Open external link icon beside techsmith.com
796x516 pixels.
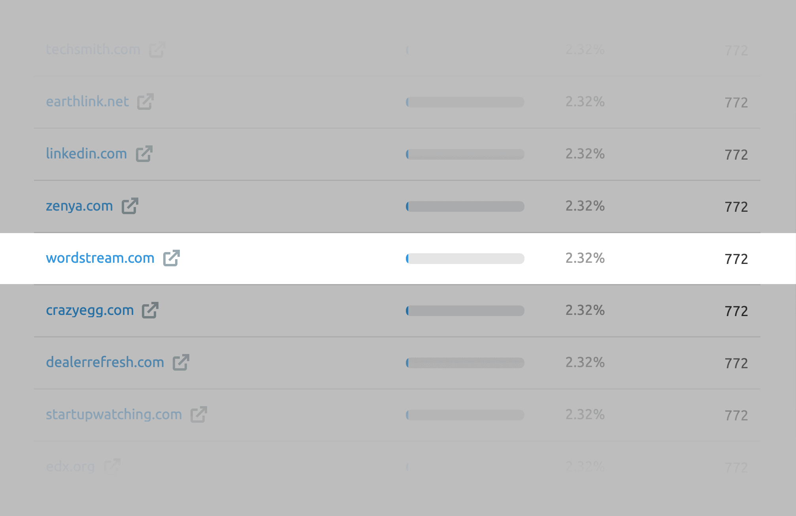pos(157,49)
